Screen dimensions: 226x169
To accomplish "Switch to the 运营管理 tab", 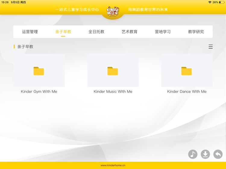I will pyautogui.click(x=30, y=32).
